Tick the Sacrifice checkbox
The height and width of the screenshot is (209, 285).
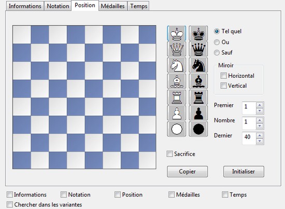coord(169,154)
